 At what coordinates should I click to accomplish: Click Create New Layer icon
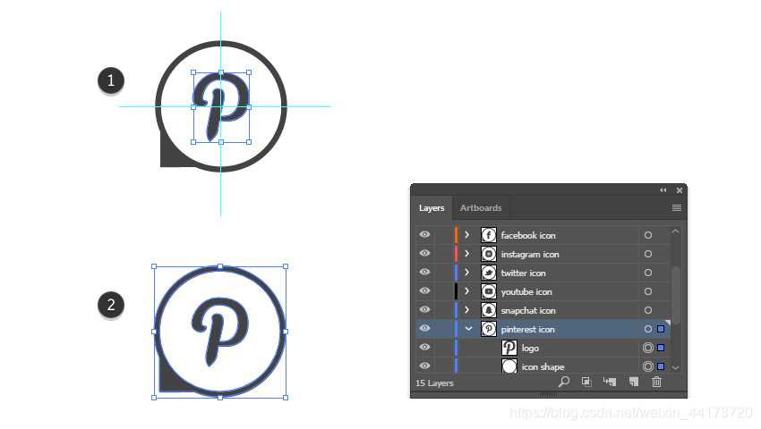click(x=633, y=382)
